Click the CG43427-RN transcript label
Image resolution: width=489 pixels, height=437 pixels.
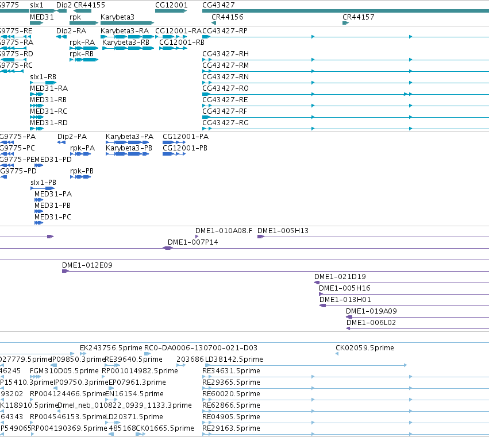point(225,77)
